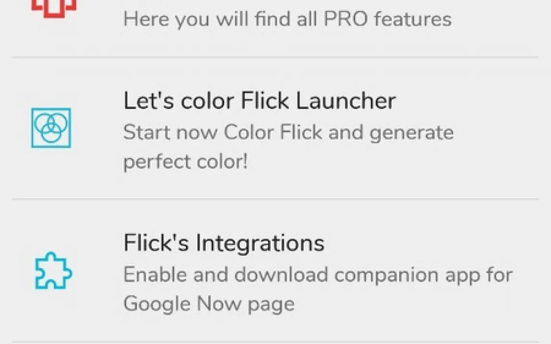This screenshot has width=551, height=344.
Task: Tap the word "Launcher" in the title
Action: click(346, 101)
